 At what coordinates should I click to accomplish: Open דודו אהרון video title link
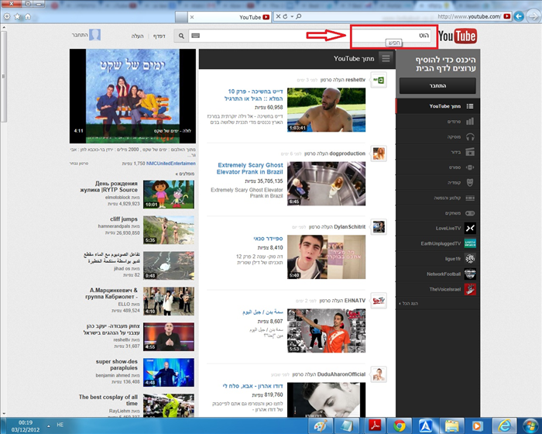click(252, 386)
